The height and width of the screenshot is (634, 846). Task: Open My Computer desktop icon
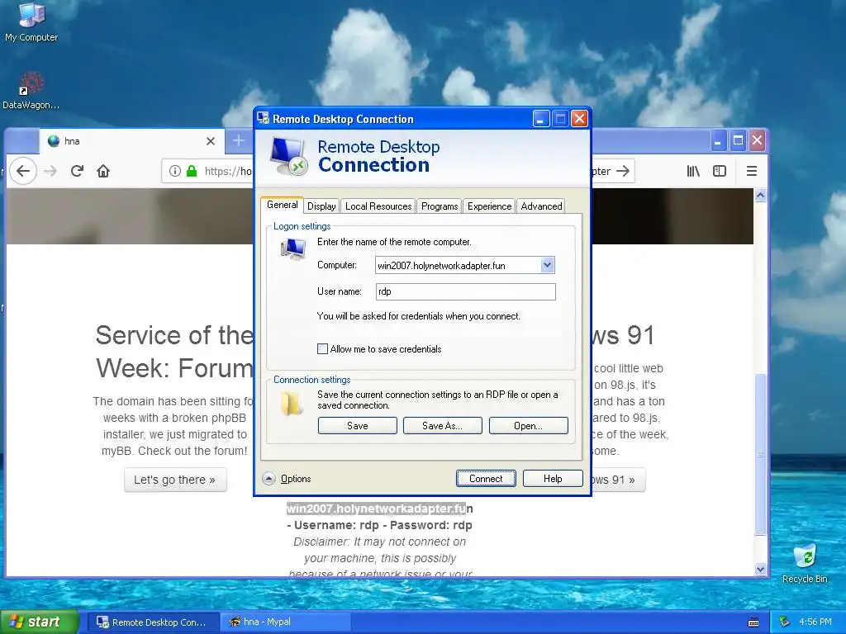click(x=31, y=21)
